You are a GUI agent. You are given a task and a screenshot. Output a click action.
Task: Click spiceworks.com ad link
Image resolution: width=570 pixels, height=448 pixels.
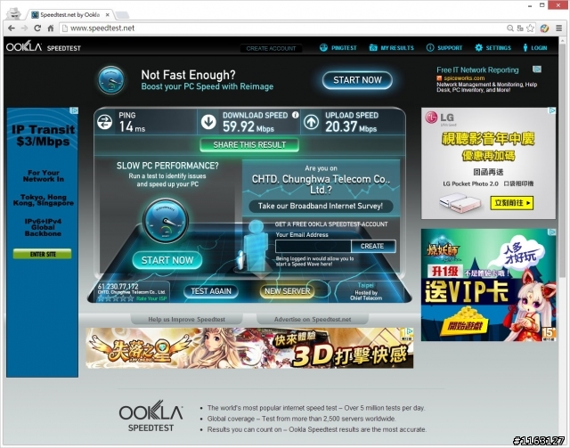464,78
